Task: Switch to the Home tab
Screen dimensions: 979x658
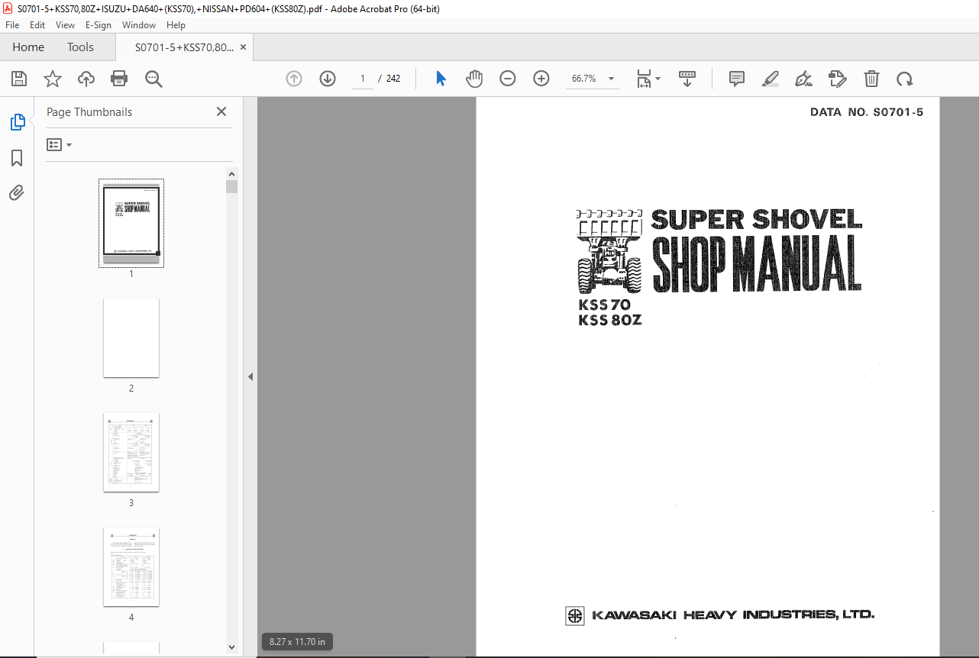Action: (x=28, y=47)
